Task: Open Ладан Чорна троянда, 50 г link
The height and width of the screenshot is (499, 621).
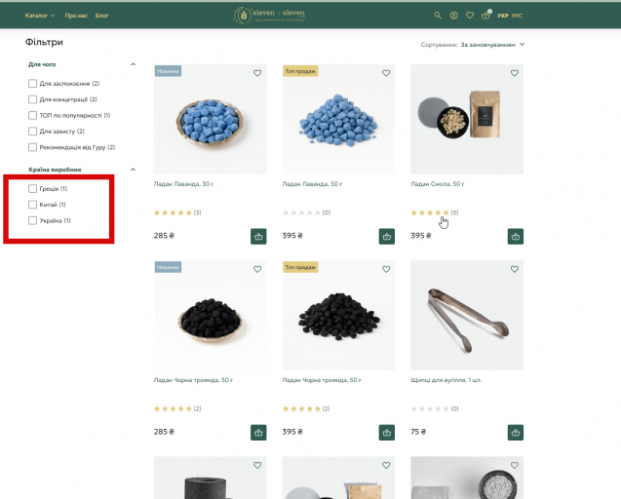Action: click(322, 380)
